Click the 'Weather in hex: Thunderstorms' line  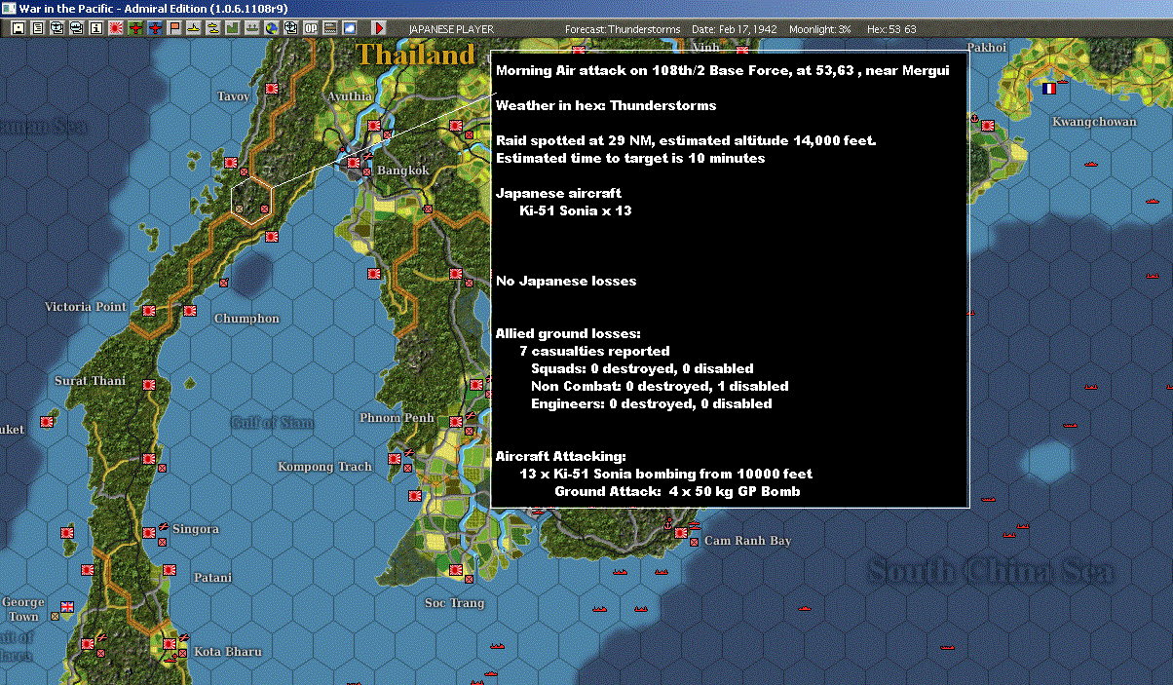pos(606,105)
